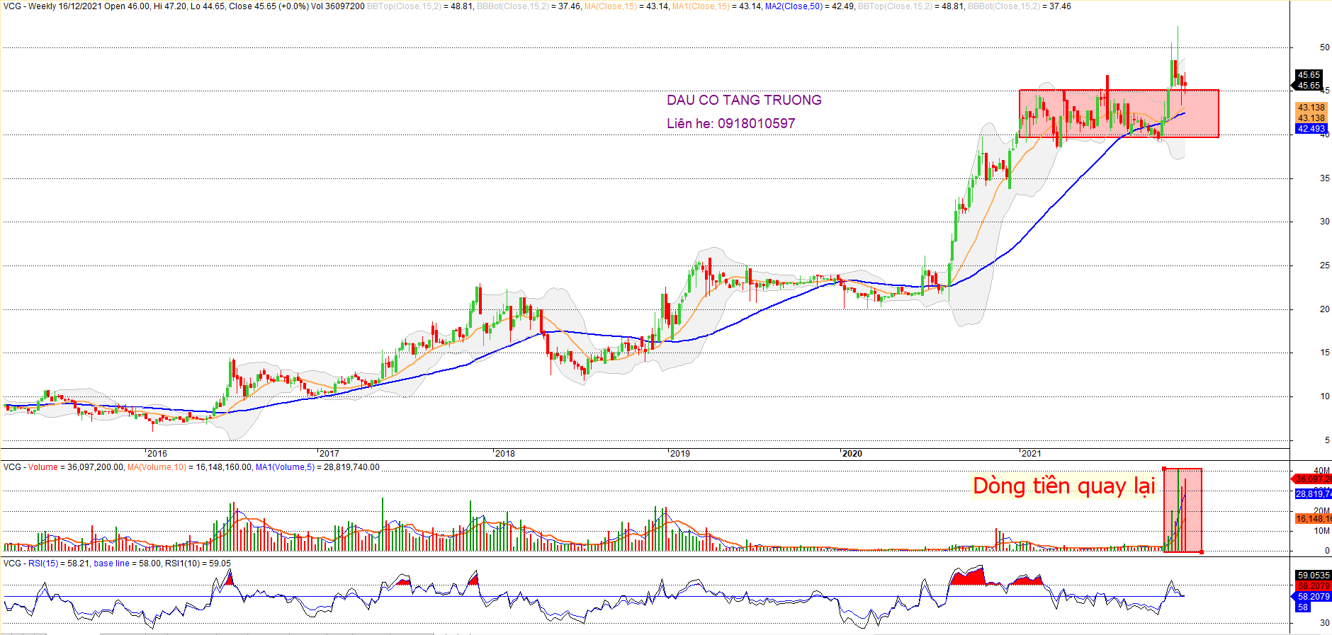Click the 'Liên he: 0918010597' annotation

(x=730, y=124)
